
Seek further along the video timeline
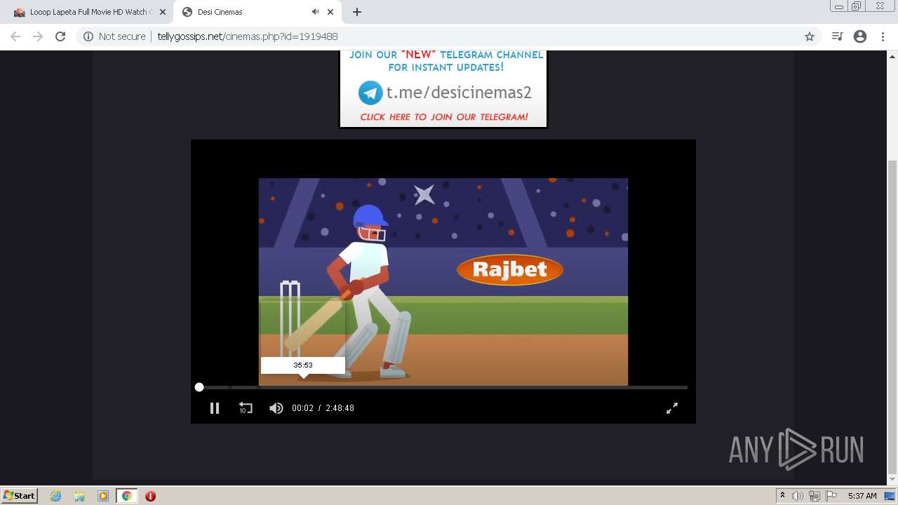(x=443, y=387)
